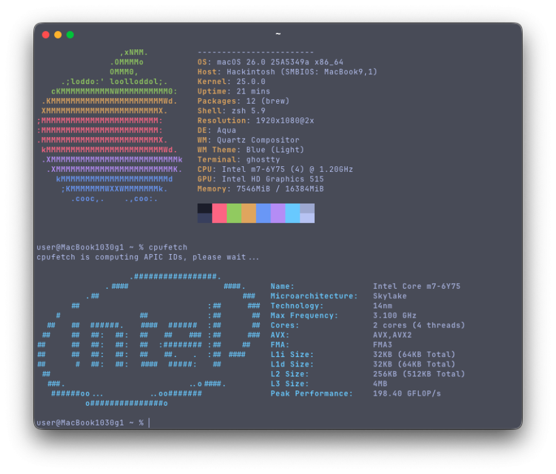Click the 'WM: Quartz Compositor' line

(248, 140)
